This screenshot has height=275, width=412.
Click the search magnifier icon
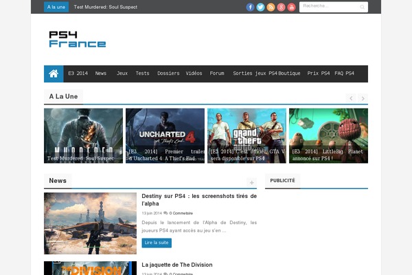click(x=362, y=7)
